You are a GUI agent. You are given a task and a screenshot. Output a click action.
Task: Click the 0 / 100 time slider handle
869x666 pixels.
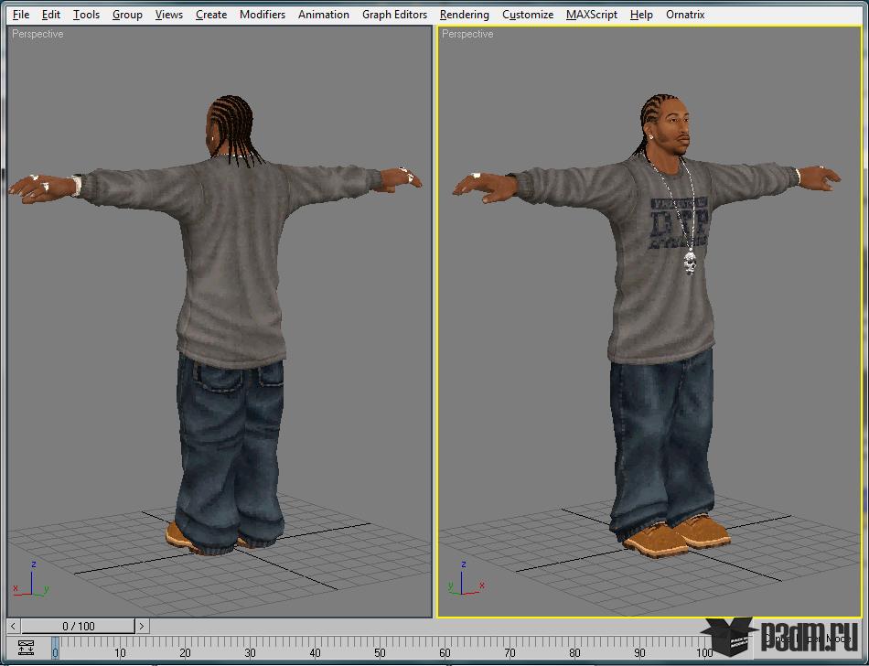[78, 626]
